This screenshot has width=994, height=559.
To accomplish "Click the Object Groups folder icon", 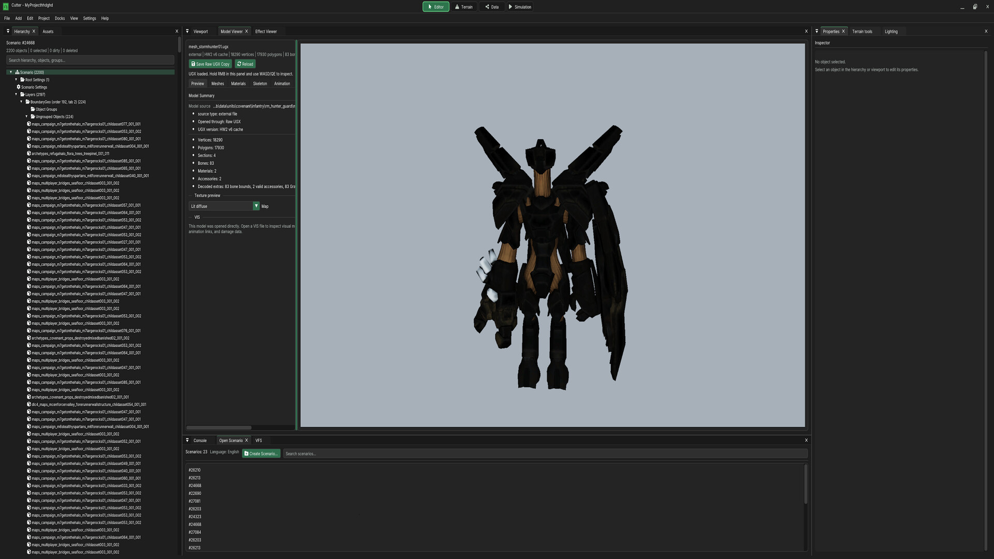I will click(33, 109).
